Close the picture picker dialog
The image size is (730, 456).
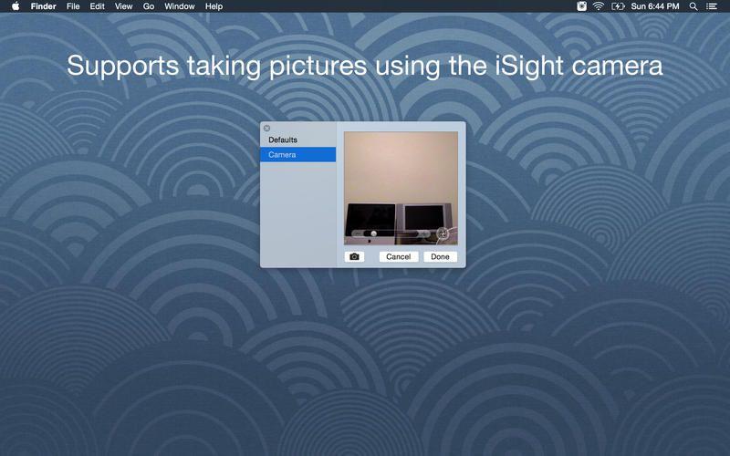266,128
